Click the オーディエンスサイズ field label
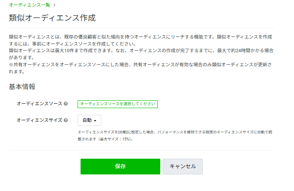 point(39,120)
